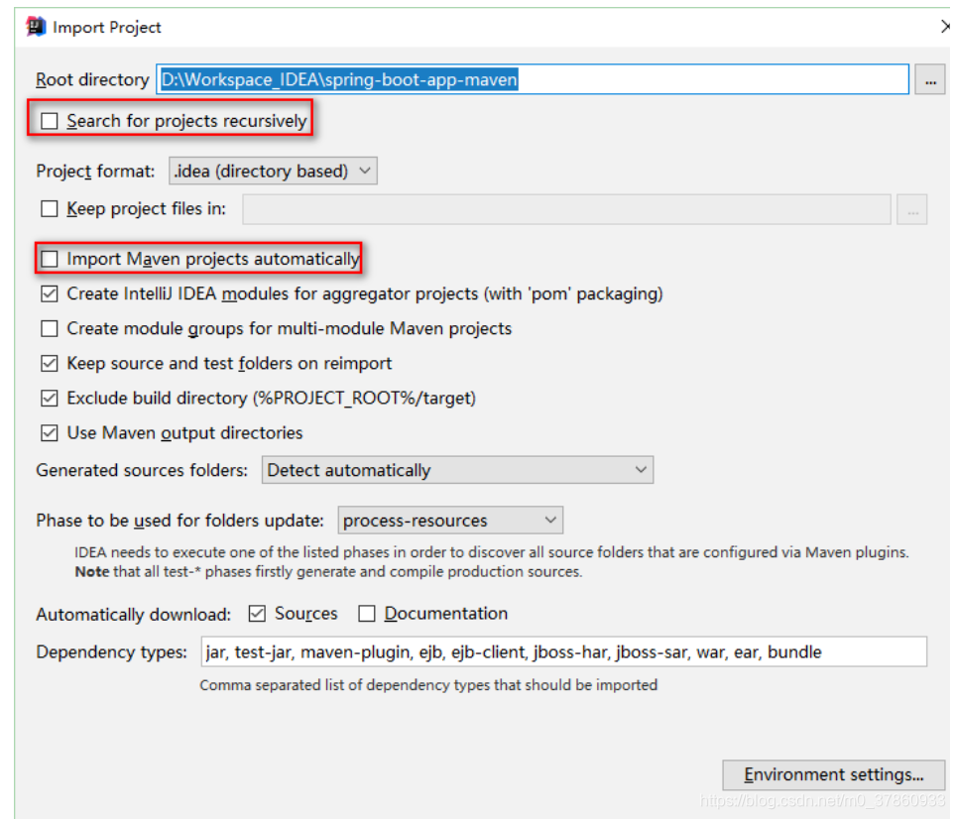Click the 'Root directory' label
The image size is (955, 819).
pos(92,79)
